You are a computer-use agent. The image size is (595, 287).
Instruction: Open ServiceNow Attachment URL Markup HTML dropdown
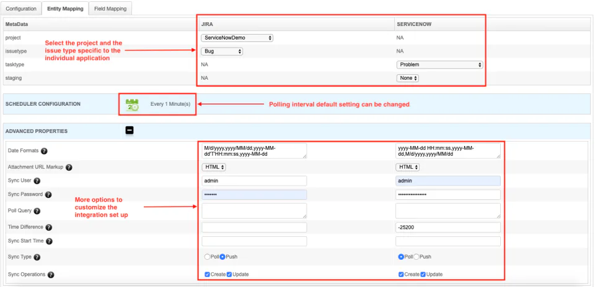(x=408, y=167)
